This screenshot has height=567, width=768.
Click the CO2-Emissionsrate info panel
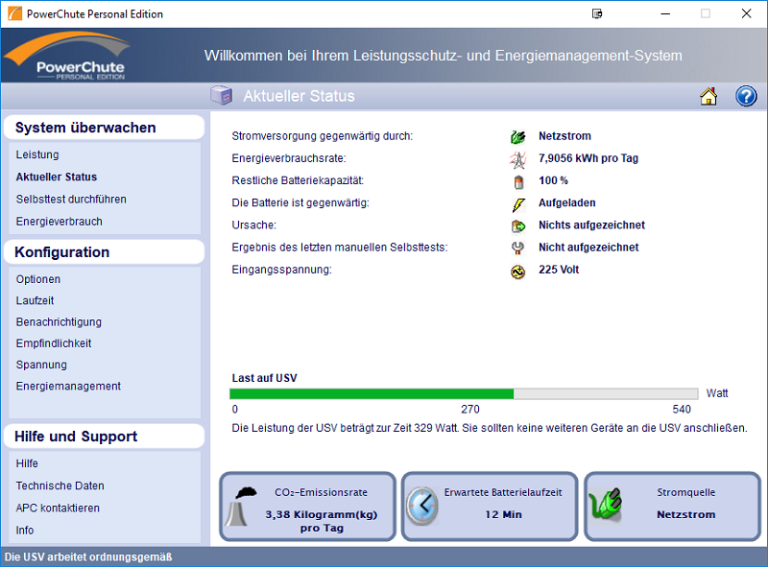(x=307, y=506)
